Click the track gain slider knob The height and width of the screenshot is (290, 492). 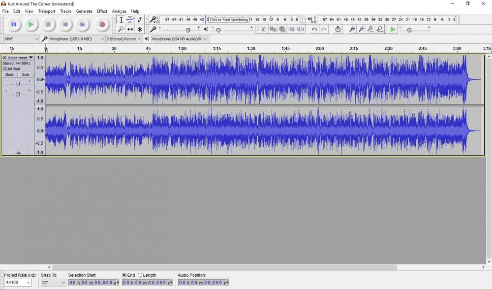click(x=18, y=84)
